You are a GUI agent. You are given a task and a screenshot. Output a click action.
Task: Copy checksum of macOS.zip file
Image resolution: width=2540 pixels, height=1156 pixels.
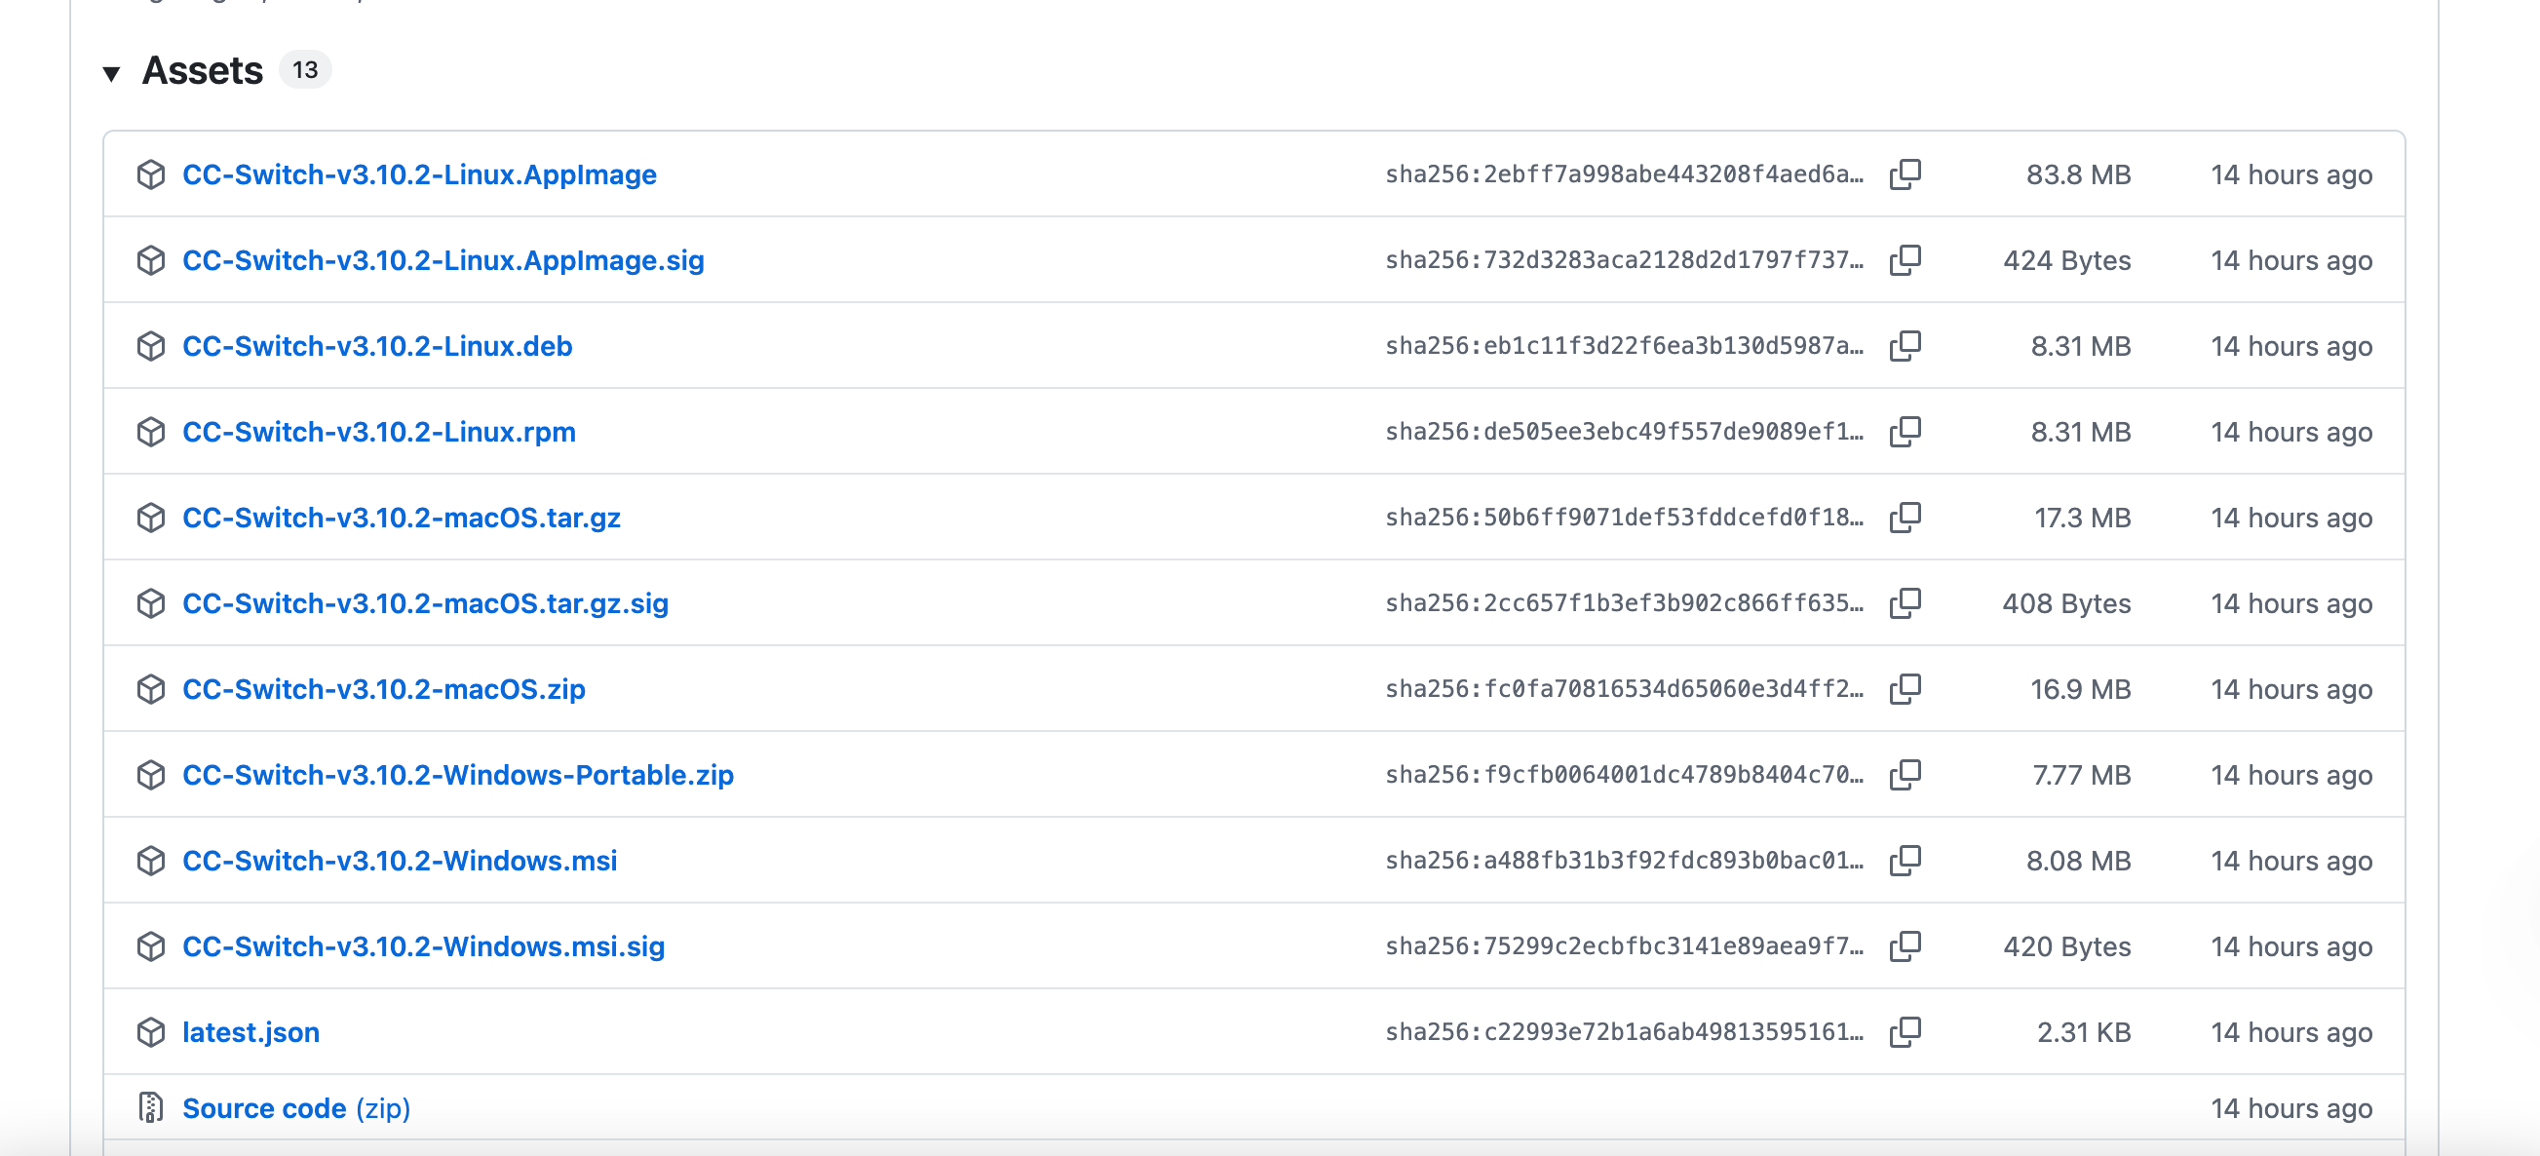pos(1905,689)
